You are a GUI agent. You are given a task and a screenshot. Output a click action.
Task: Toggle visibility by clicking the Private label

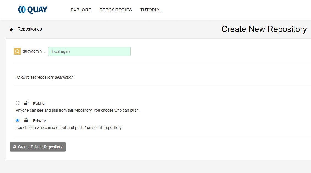[x=39, y=120]
